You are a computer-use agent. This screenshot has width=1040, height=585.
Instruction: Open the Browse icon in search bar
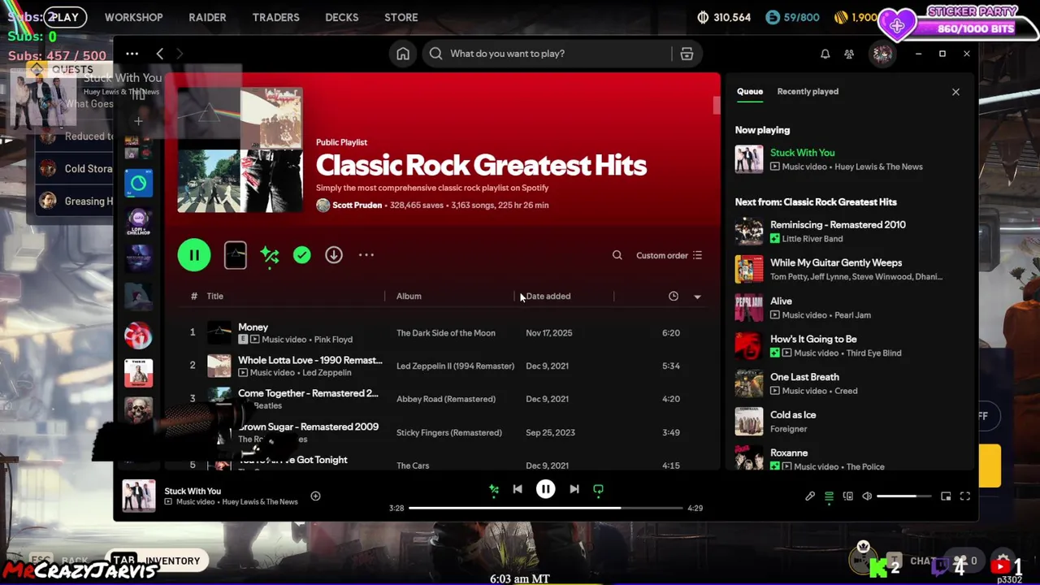click(687, 54)
